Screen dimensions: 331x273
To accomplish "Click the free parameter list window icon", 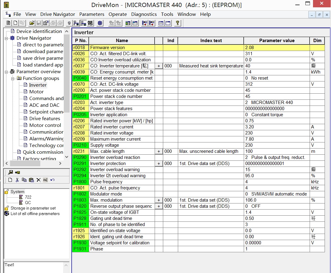I will click(x=135, y=23).
